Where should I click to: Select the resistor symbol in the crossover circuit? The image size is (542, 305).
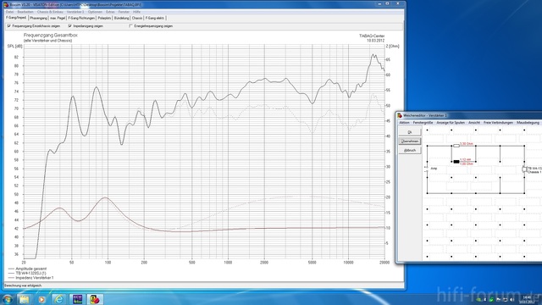point(456,146)
